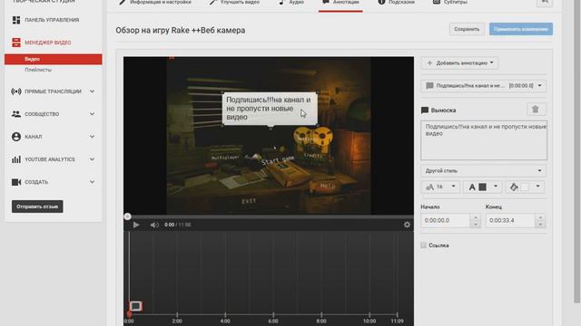Click the text color letter A icon
Viewport: 581px width, 326px height.
pyautogui.click(x=472, y=187)
